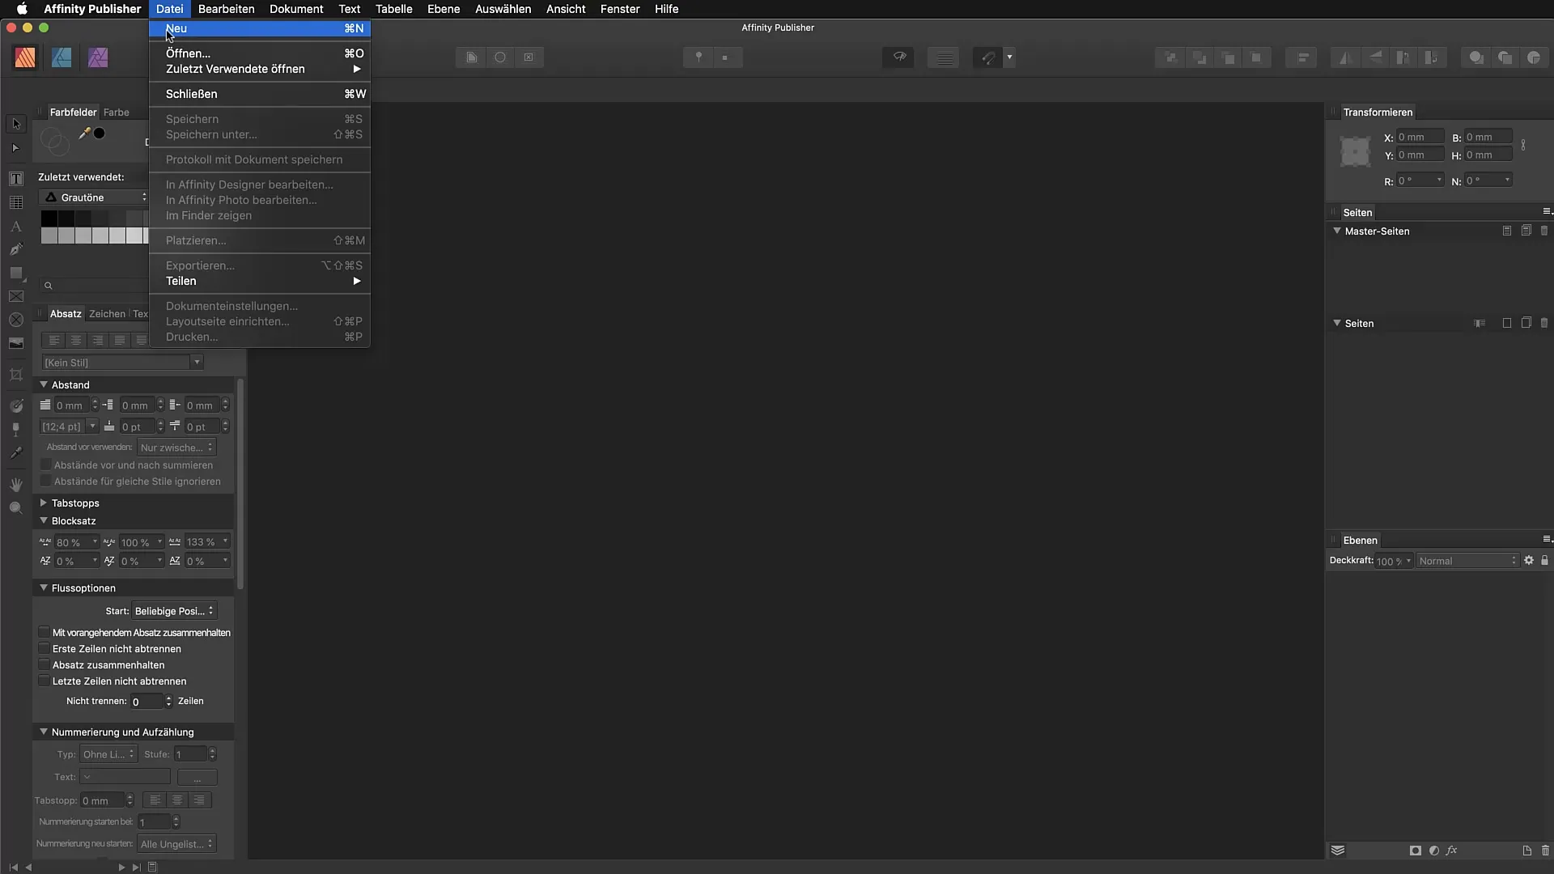Screen dimensions: 1554x874
Task: Click the snapping magnet toolbar icon
Action: pyautogui.click(x=987, y=57)
